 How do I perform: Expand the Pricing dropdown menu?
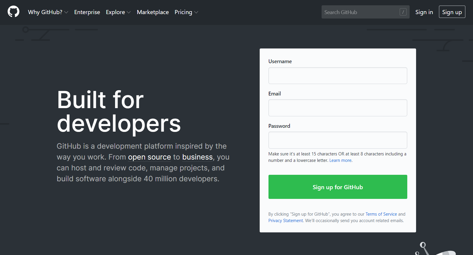point(186,12)
